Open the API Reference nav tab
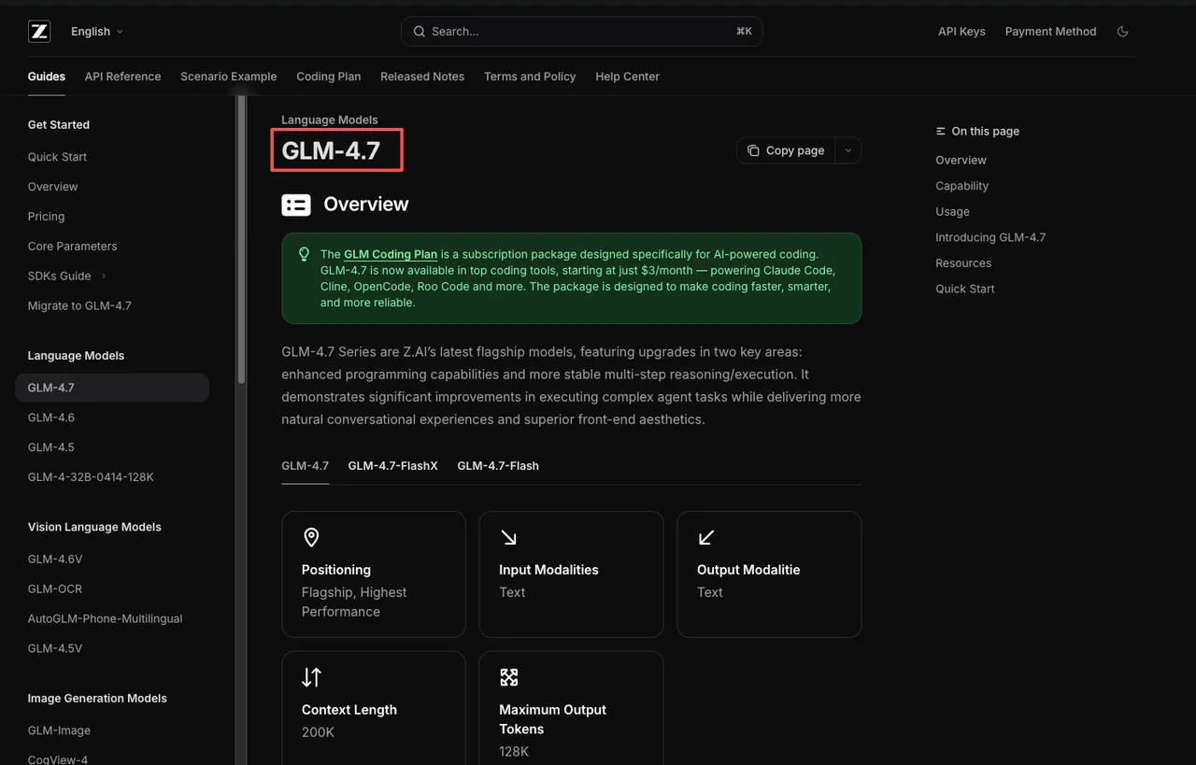 (122, 77)
